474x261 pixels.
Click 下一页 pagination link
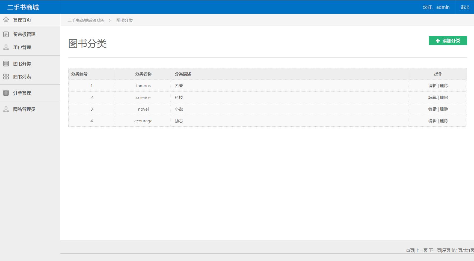point(435,250)
